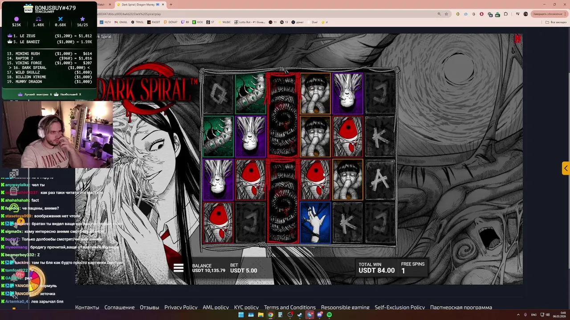Click the browser address bar URL
The height and width of the screenshot is (320, 570).
point(129,14)
